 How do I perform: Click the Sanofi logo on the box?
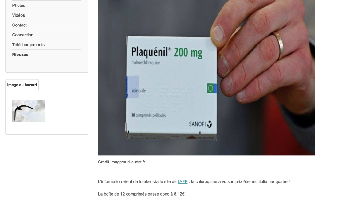(x=200, y=124)
